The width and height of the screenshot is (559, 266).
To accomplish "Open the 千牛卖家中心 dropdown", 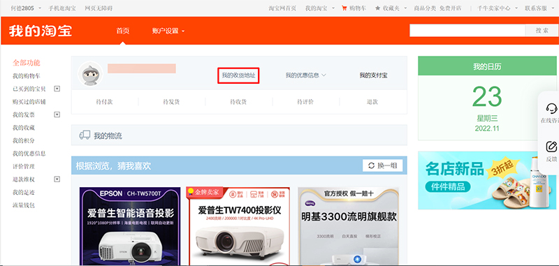I will [x=498, y=8].
